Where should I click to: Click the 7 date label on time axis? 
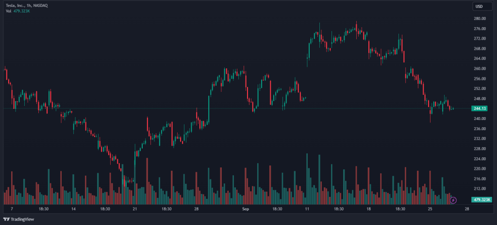pos(12,209)
